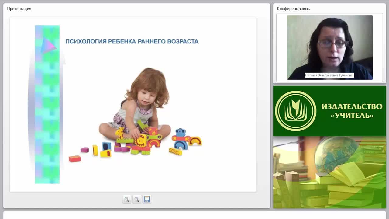
Task: Select the Презентация panel title
Action: tap(19, 9)
